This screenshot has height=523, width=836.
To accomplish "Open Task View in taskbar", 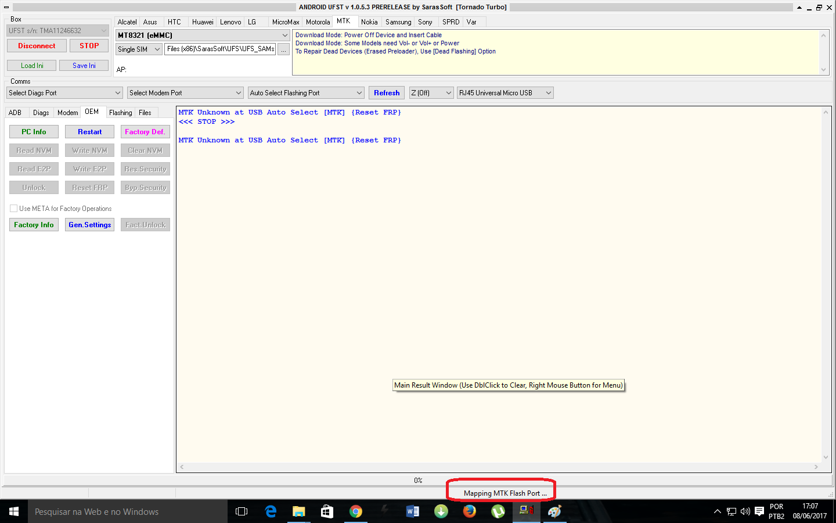I will coord(242,511).
